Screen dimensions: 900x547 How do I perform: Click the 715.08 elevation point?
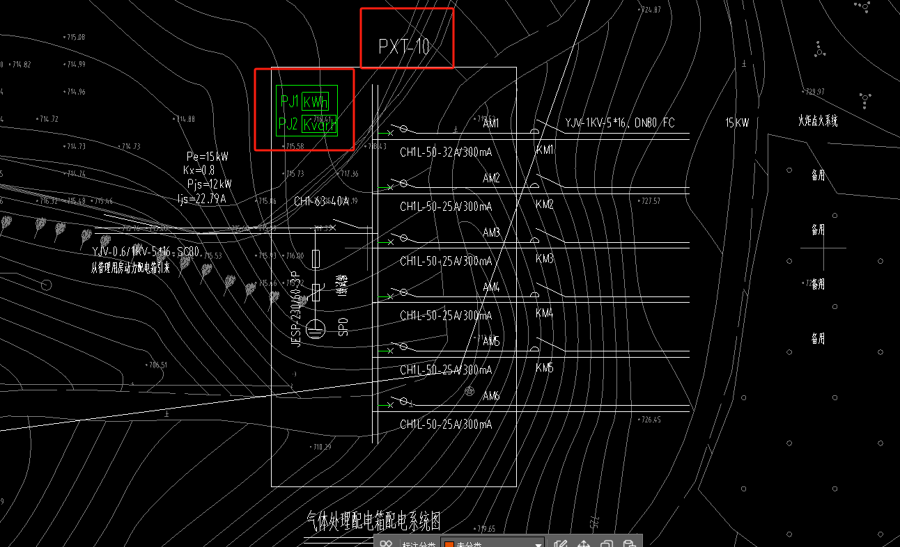tap(73, 37)
